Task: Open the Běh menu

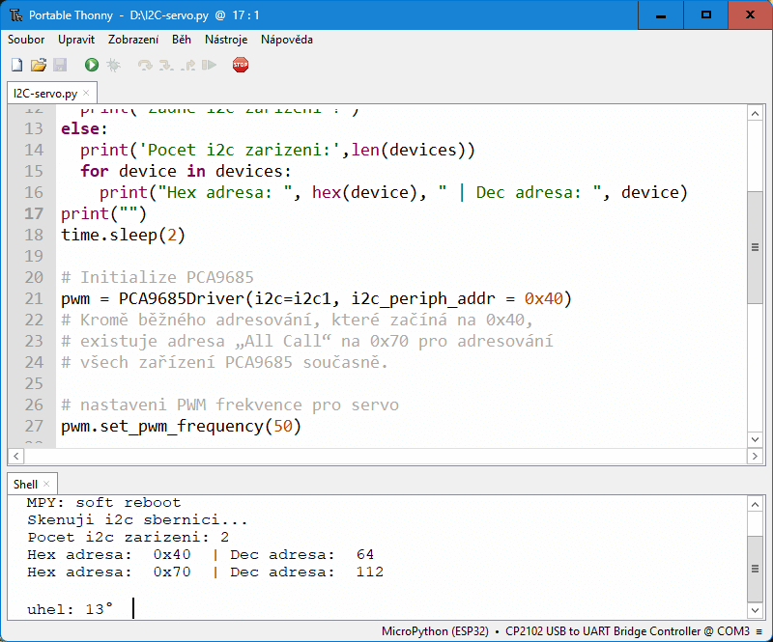Action: (x=182, y=40)
